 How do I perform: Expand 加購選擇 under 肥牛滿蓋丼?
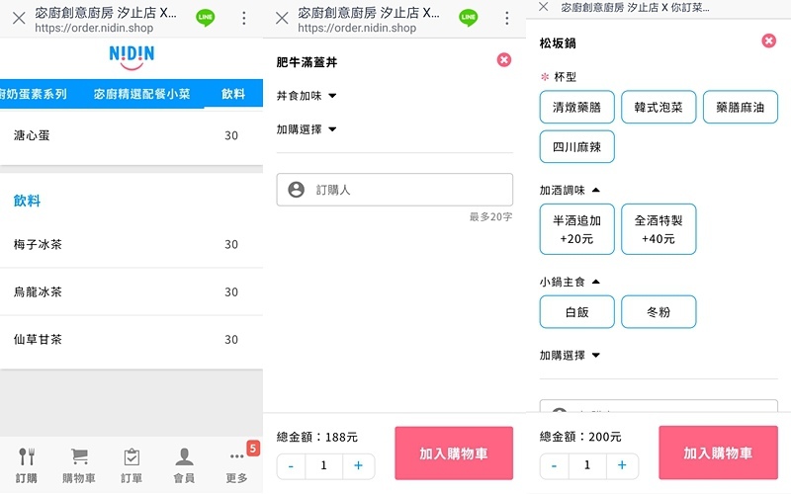[307, 129]
